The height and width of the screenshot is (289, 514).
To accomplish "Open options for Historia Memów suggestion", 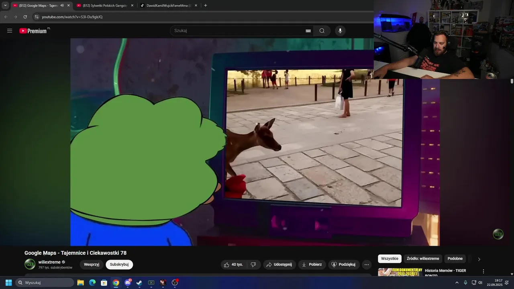I will (483, 272).
